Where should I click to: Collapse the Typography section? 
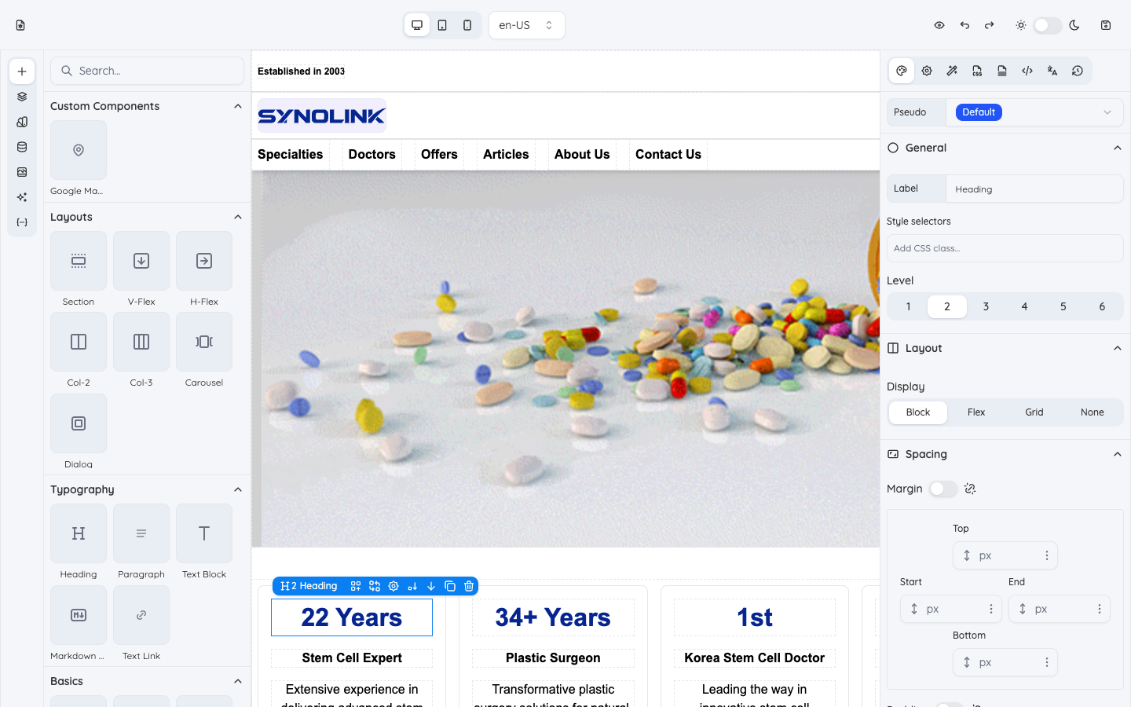click(x=238, y=489)
